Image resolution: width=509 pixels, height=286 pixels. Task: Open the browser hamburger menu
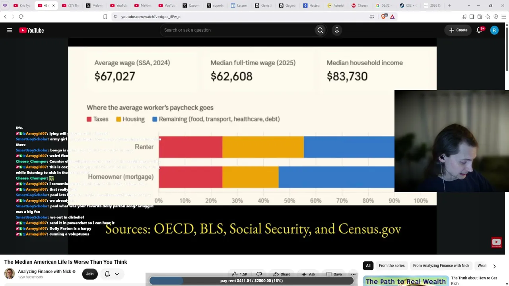(503, 17)
